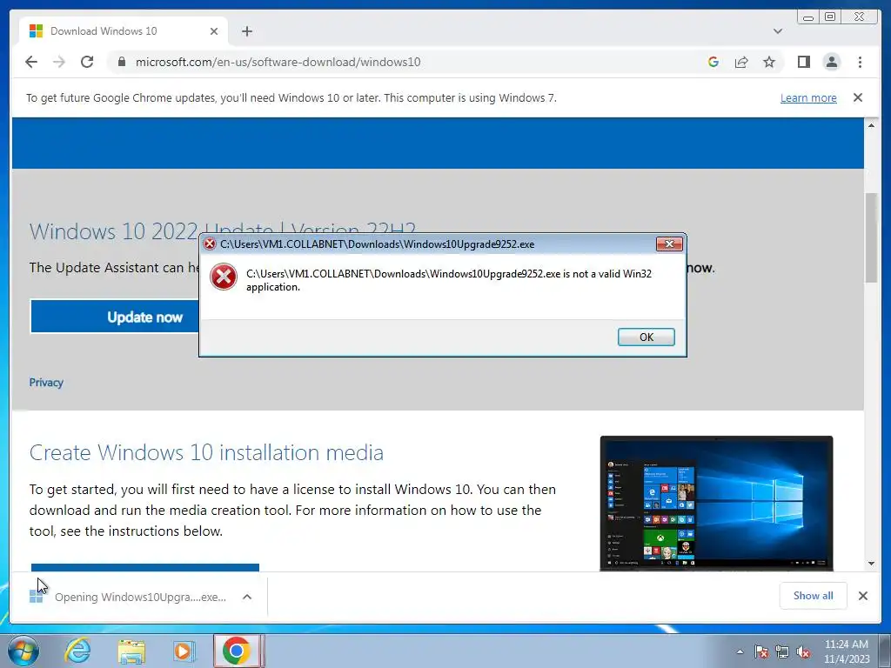Viewport: 891px width, 668px height.
Task: Reload the page with refresh icon
Action: pyautogui.click(x=87, y=62)
